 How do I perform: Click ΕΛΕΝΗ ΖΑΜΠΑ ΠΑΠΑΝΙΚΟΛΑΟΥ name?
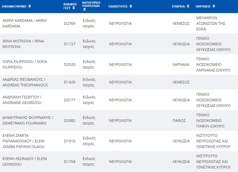coord(23,141)
